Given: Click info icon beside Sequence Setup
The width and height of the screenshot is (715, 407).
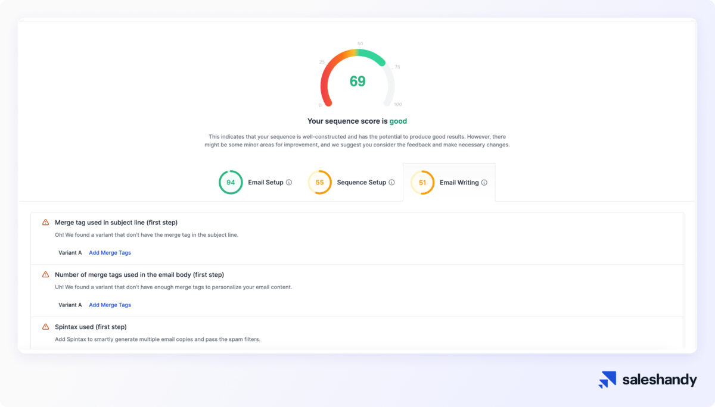Looking at the screenshot, I should [391, 183].
